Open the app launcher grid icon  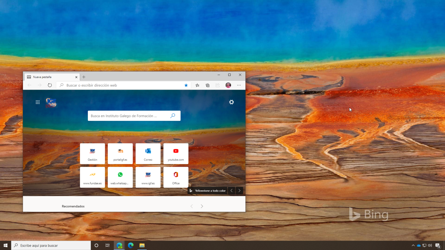pyautogui.click(x=38, y=102)
